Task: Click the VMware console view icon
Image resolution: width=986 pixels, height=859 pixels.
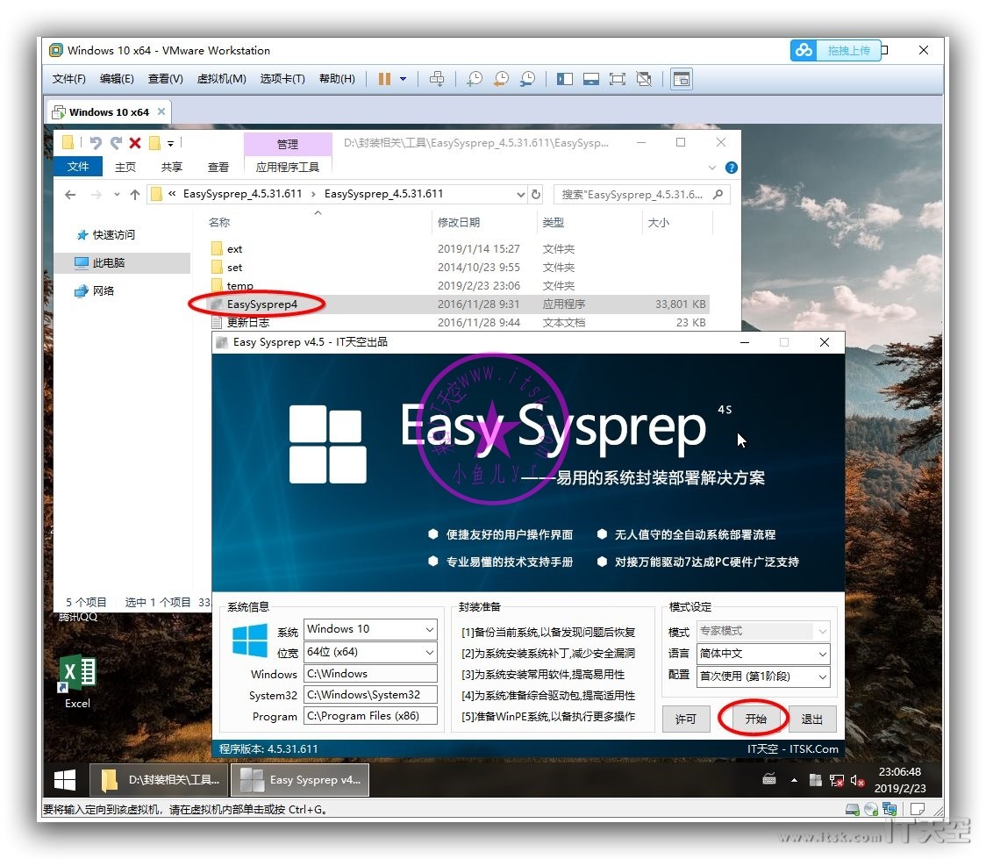Action: coord(682,79)
